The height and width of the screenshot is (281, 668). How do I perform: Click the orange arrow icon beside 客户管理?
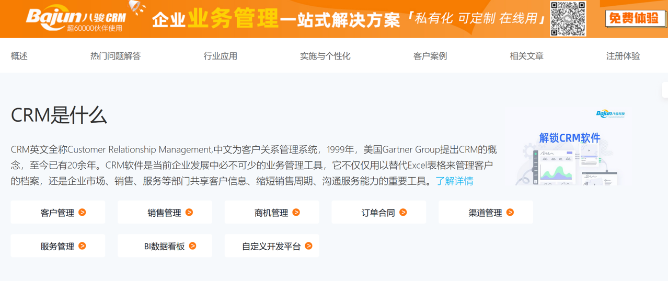pos(82,213)
